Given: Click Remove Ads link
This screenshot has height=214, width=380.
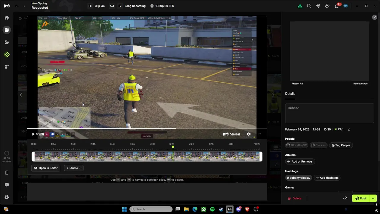Looking at the screenshot, I should click(x=360, y=84).
